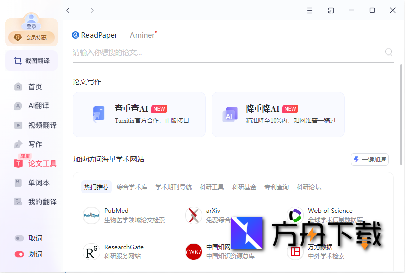Toggle the 划词 switch off

[x=19, y=254]
